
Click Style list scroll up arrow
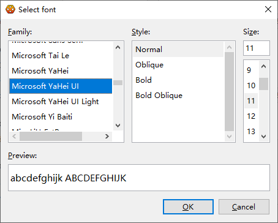pyautogui.click(x=229, y=47)
